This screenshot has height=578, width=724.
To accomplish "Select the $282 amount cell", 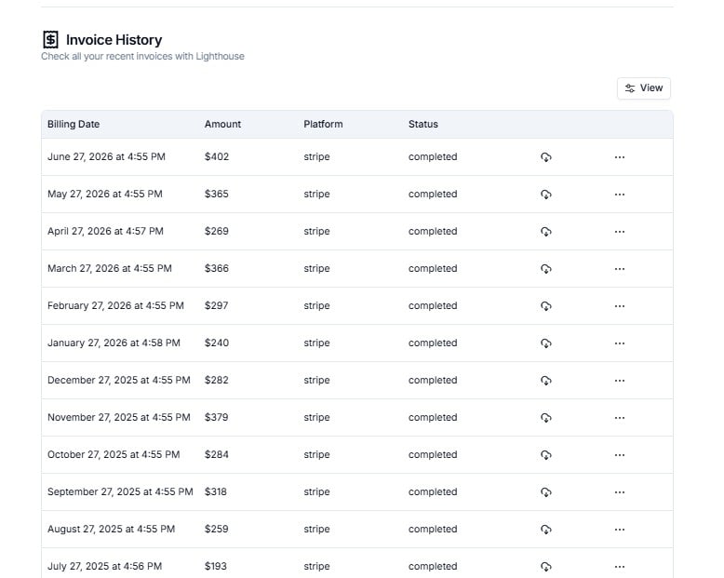I will (217, 381).
